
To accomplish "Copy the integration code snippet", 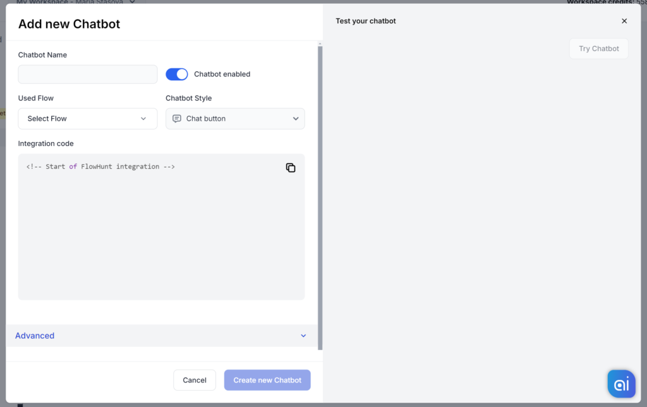I will (x=291, y=167).
